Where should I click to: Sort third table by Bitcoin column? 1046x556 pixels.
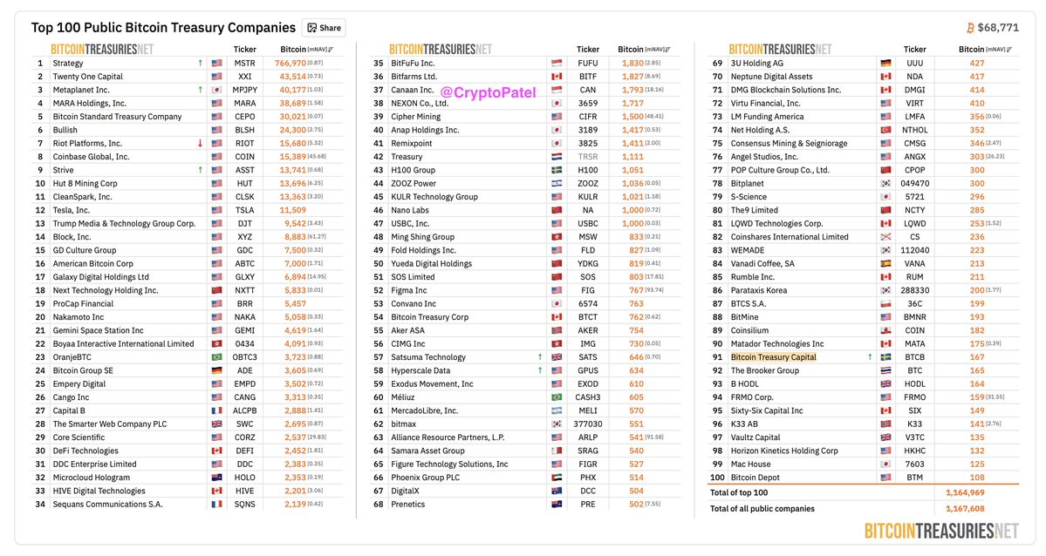click(985, 50)
